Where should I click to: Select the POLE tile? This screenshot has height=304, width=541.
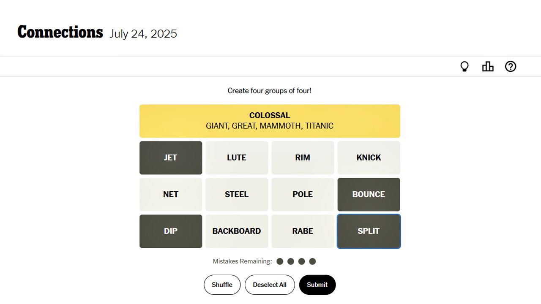pos(303,194)
